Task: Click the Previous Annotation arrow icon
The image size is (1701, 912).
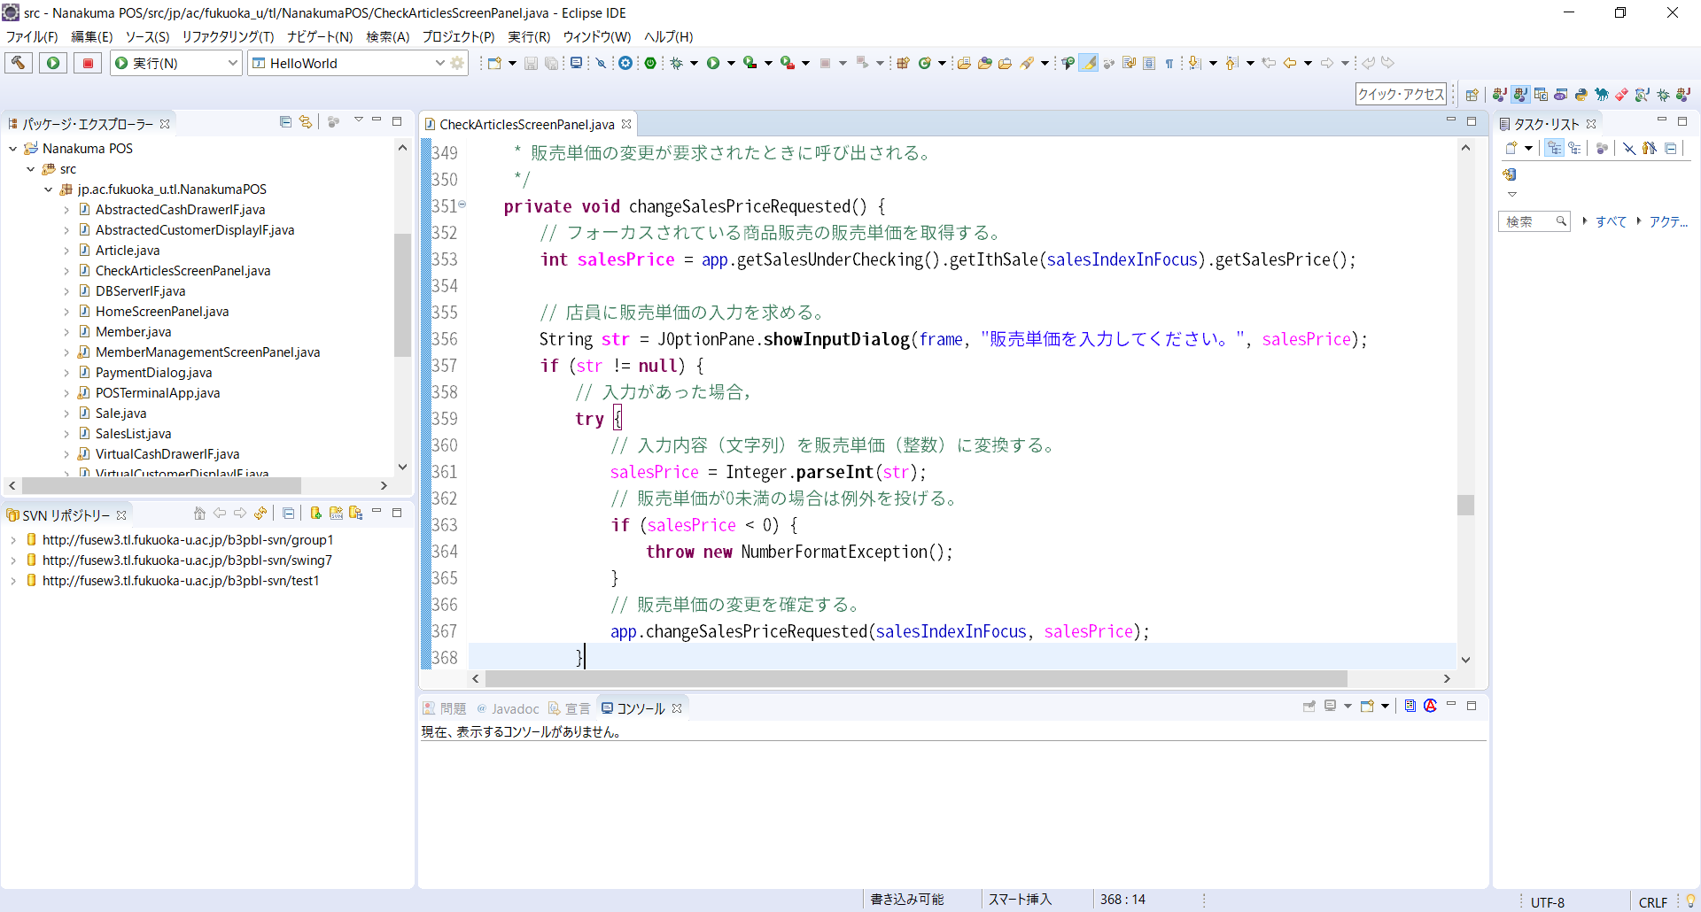Action: [1231, 63]
